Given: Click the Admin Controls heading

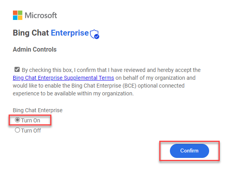Looking at the screenshot, I should coord(35,49).
